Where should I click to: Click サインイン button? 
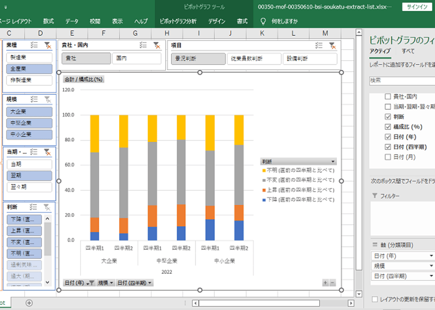(x=417, y=7)
